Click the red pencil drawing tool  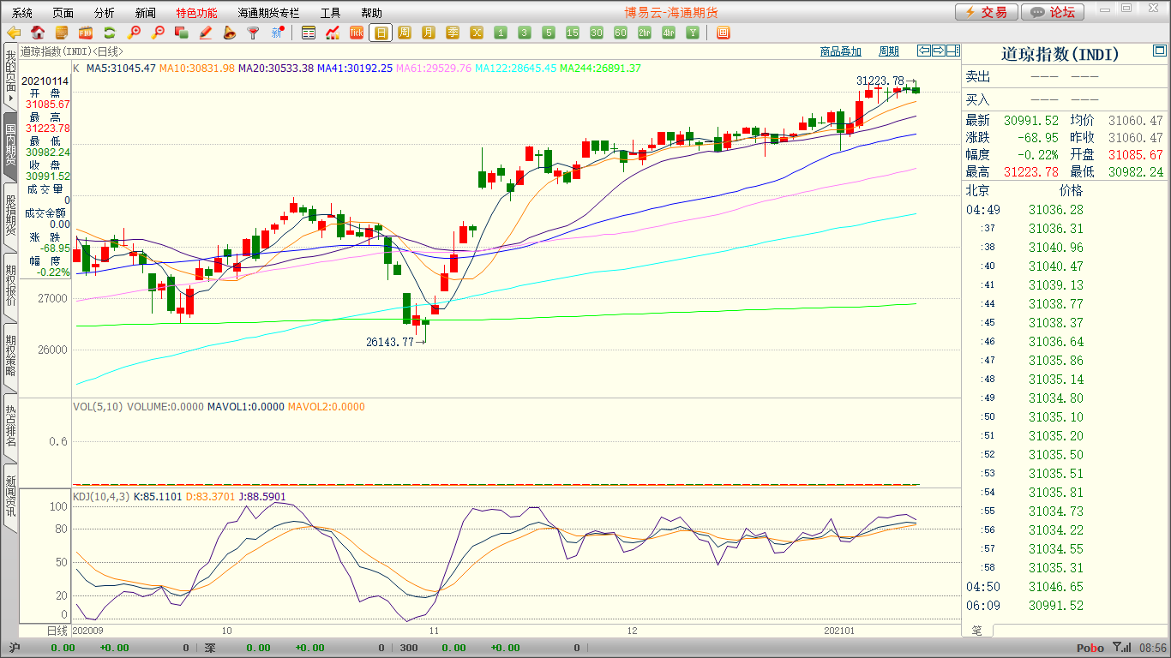click(x=206, y=33)
